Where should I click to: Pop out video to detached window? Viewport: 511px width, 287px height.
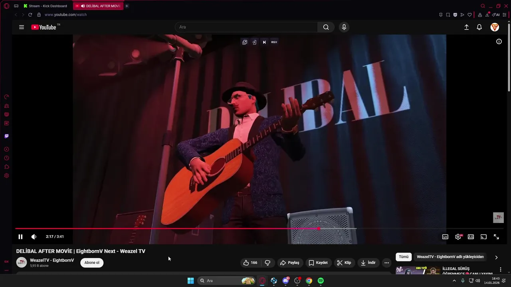point(245,42)
